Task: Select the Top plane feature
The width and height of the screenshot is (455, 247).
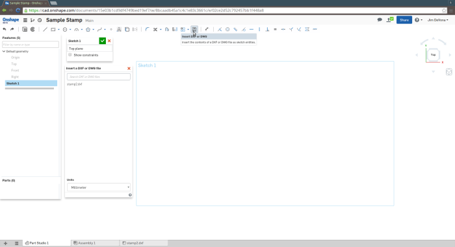Action: click(14, 64)
